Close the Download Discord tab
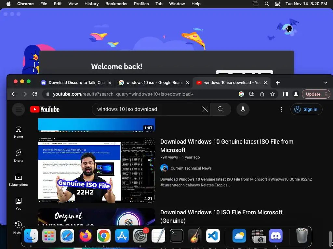 coord(110,83)
